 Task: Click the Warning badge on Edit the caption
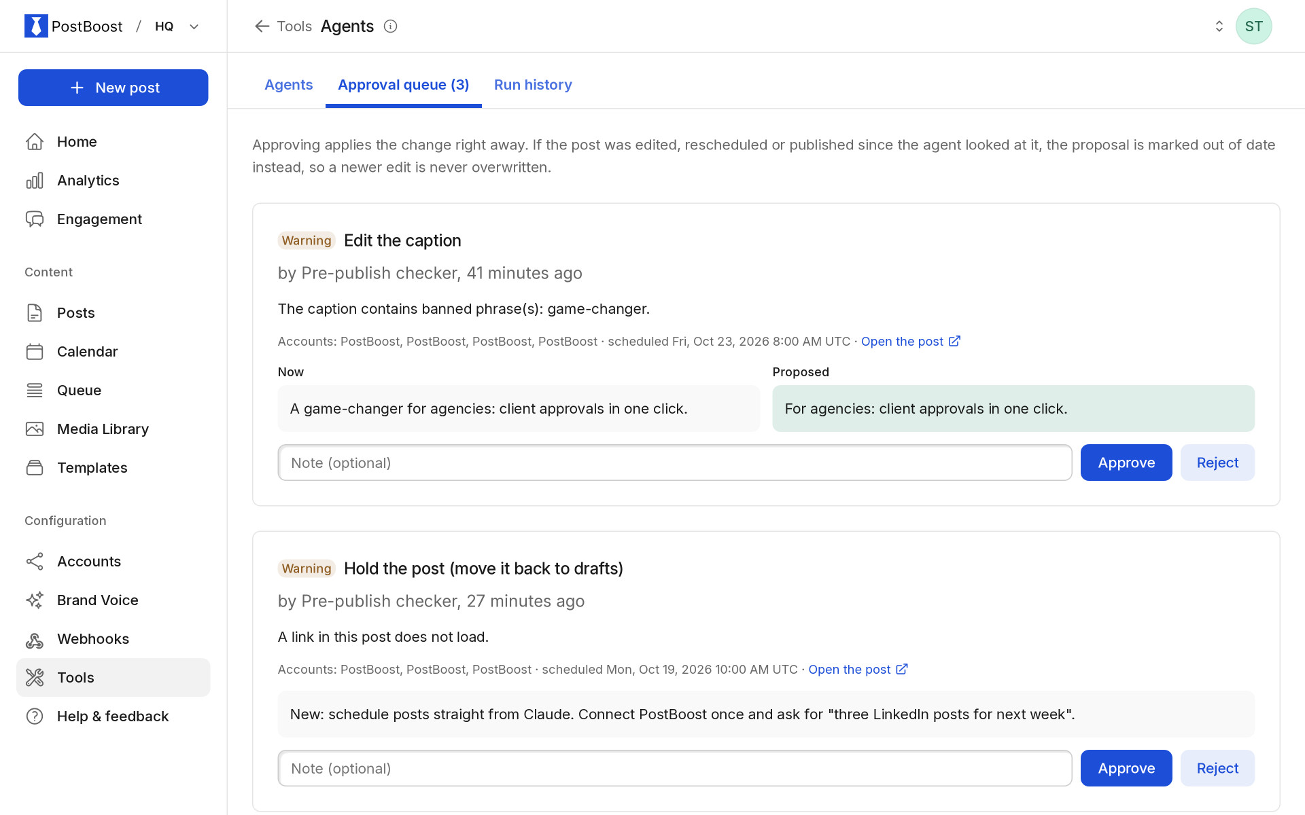[x=307, y=240]
